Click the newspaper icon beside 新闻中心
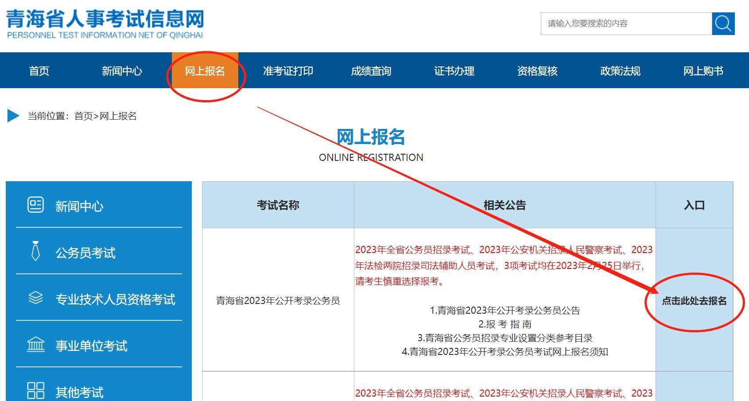The width and height of the screenshot is (749, 401). [x=35, y=205]
